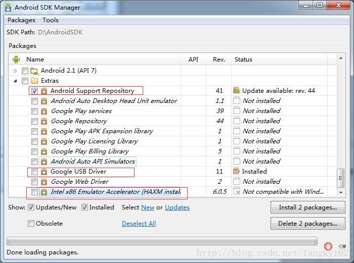Click the Install 2 packages button
Viewport: 354px width, 263px height.
[307, 207]
